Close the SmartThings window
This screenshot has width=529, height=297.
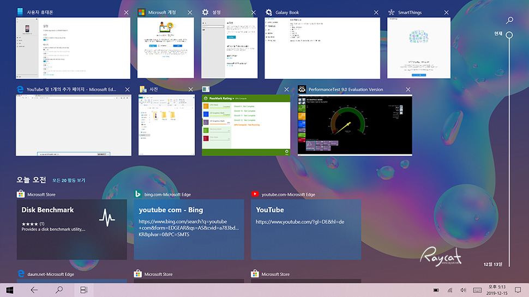point(446,13)
